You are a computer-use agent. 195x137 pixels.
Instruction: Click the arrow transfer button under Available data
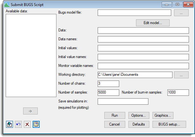(30, 111)
